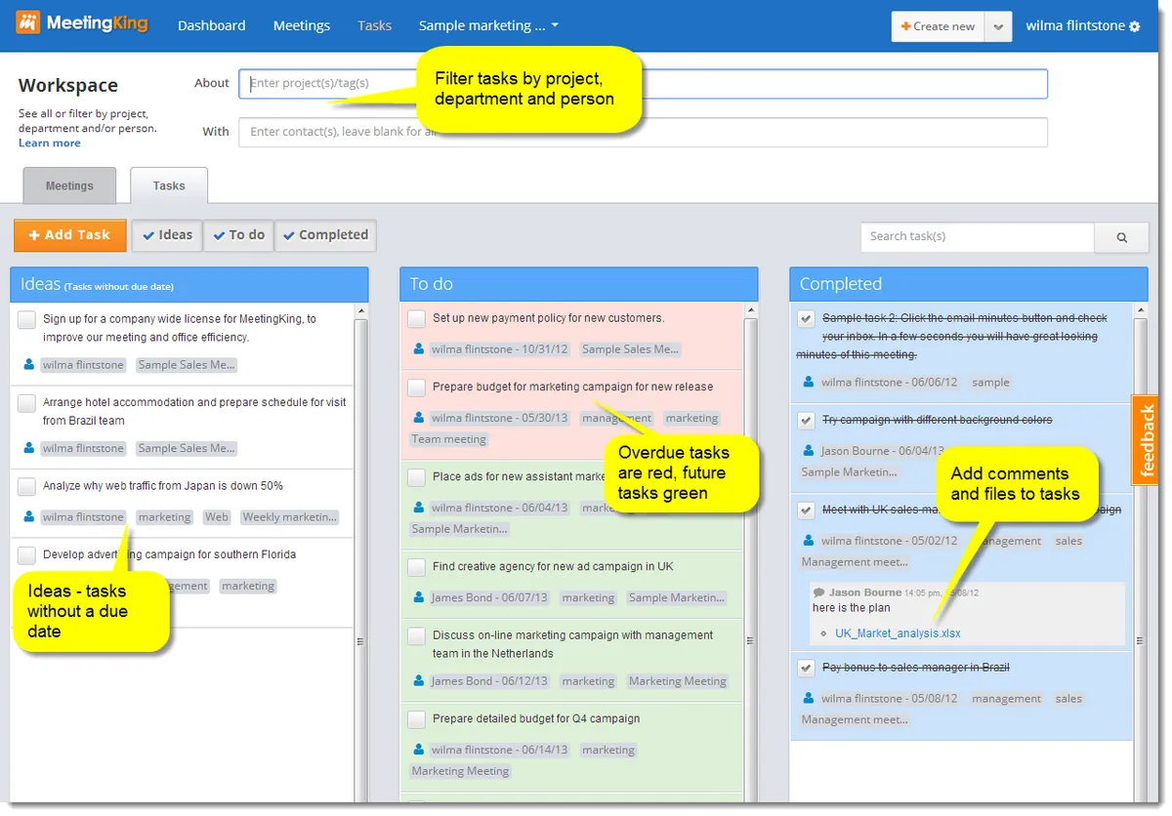The image size is (1172, 816).
Task: Tick checkbox for 'Prepare budget for marketing campaign'
Action: coord(416,388)
